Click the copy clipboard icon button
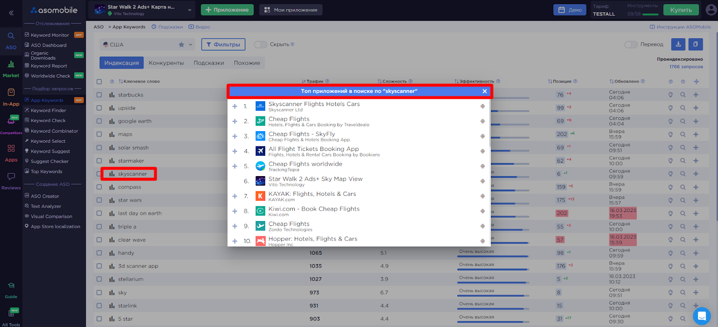Viewport: 718px width, 327px height. pyautogui.click(x=696, y=44)
